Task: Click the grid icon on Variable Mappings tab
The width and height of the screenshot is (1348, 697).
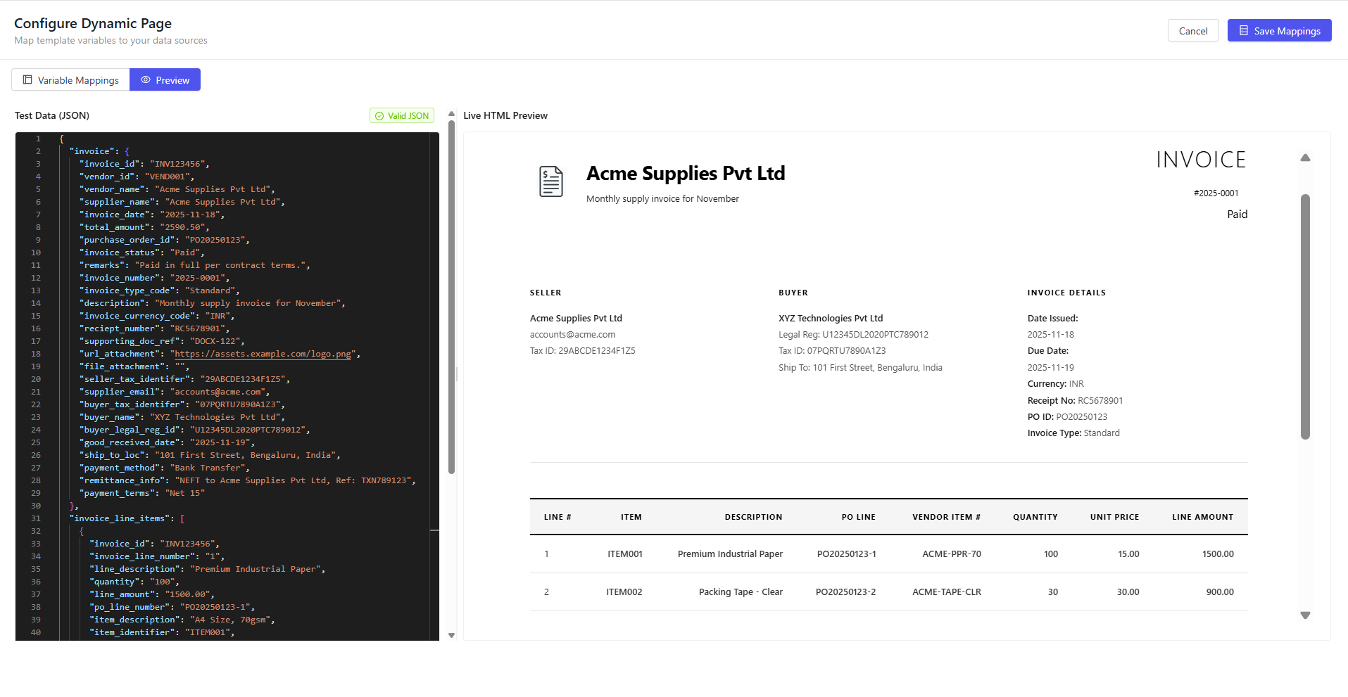Action: [28, 79]
